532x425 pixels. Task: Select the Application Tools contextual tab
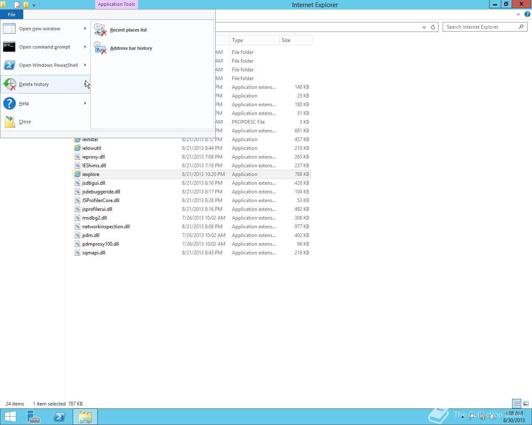click(116, 4)
